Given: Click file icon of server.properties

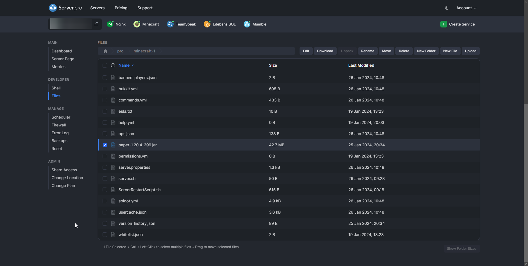Looking at the screenshot, I should click(x=113, y=167).
